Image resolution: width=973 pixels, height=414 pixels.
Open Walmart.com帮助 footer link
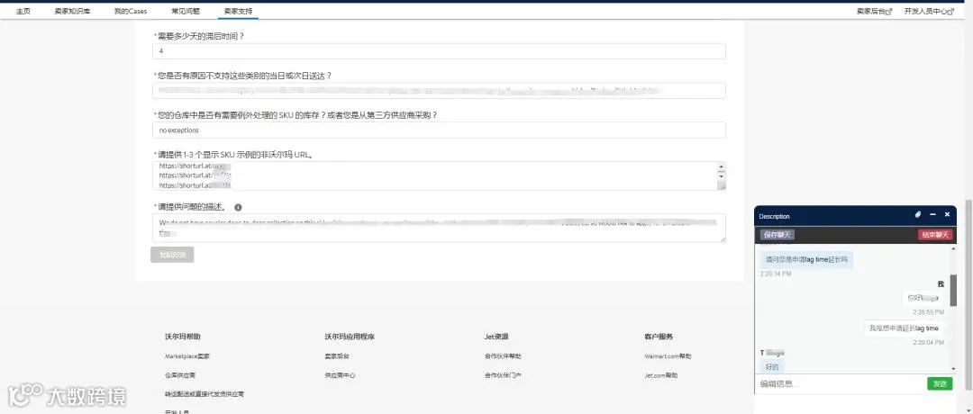(668, 356)
